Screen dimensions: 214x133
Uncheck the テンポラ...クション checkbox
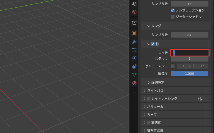173,10
